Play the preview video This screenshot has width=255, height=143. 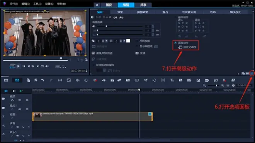(19, 66)
